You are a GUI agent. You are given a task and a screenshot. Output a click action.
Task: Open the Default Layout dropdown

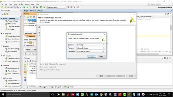pyautogui.click(x=56, y=7)
